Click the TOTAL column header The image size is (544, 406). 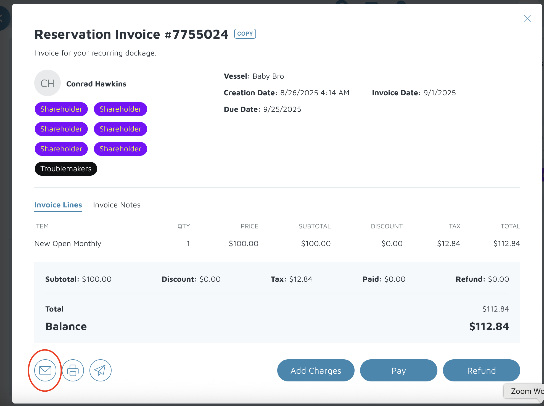(x=510, y=226)
